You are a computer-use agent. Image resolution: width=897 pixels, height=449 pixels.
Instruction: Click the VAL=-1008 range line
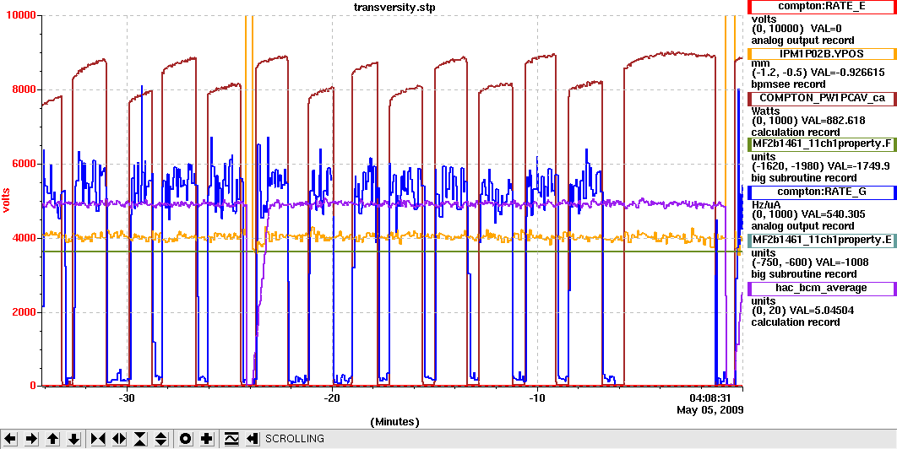[x=809, y=262]
